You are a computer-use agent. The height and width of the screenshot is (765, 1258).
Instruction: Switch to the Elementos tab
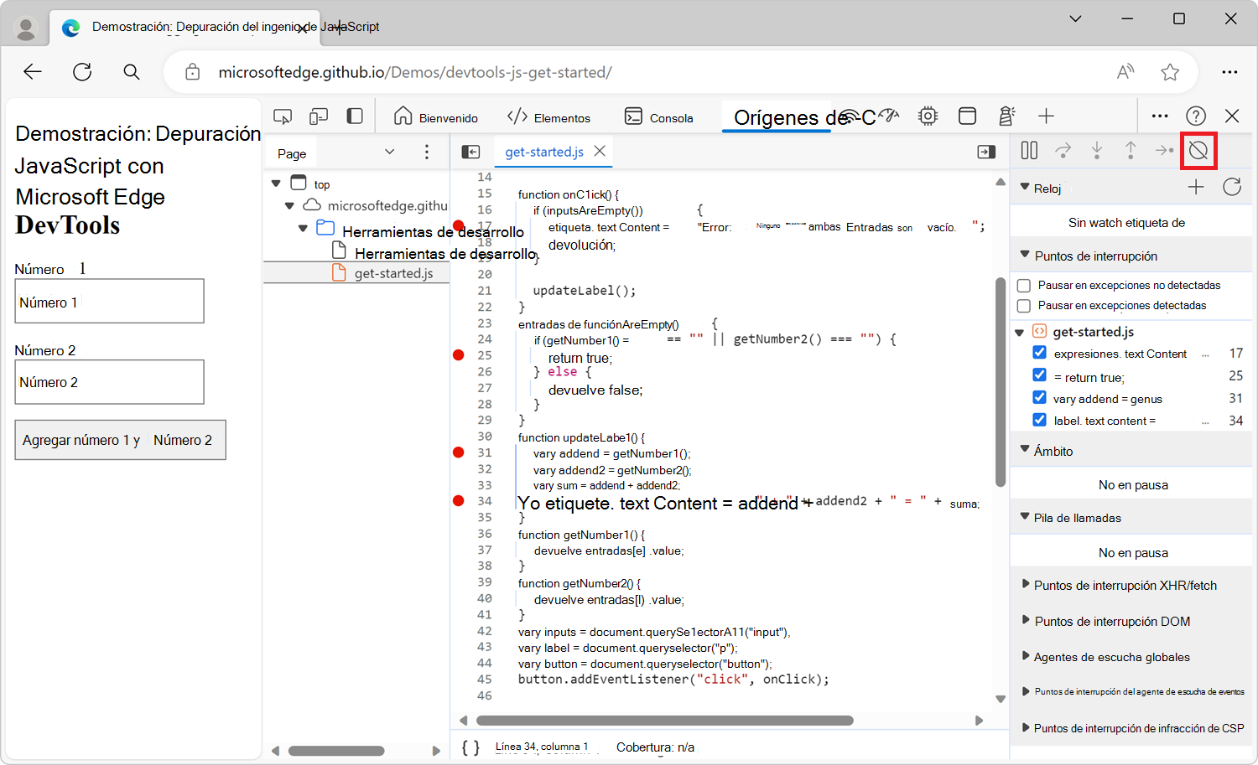pyautogui.click(x=549, y=117)
